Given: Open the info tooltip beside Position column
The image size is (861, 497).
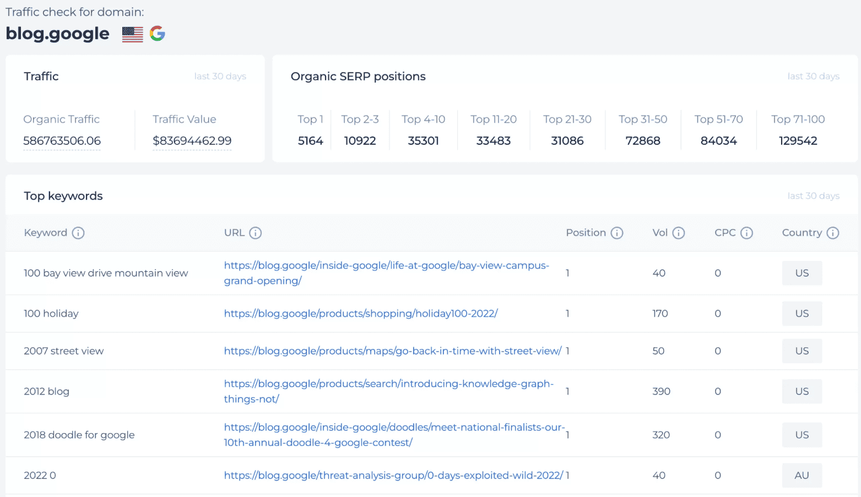Looking at the screenshot, I should pos(617,233).
